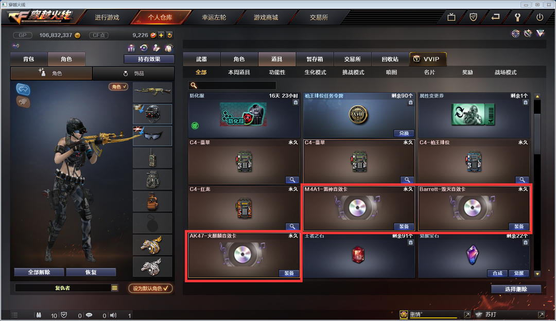Inspect C4-红龙 with magnifier icon
Image resolution: width=556 pixels, height=321 pixels.
292,226
